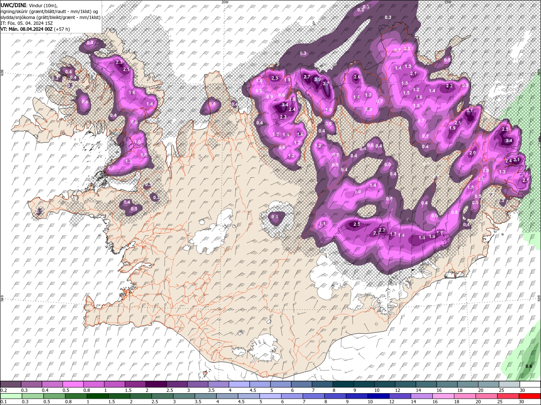Click the 7 swatch in the lower blue legend row

tap(313, 396)
